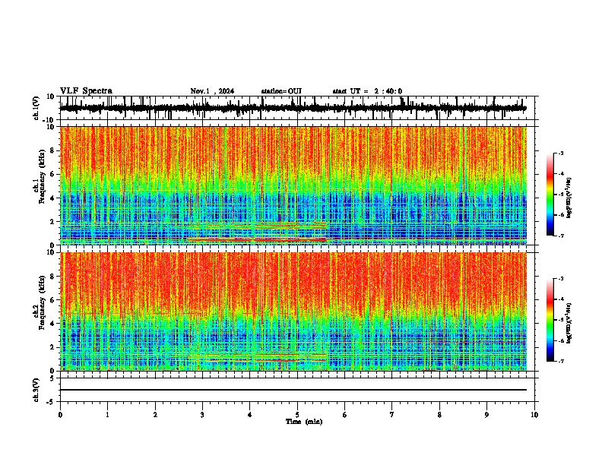The height and width of the screenshot is (465, 602).
Task: Click the flat ch.3 voltage line
Action: 293,390
